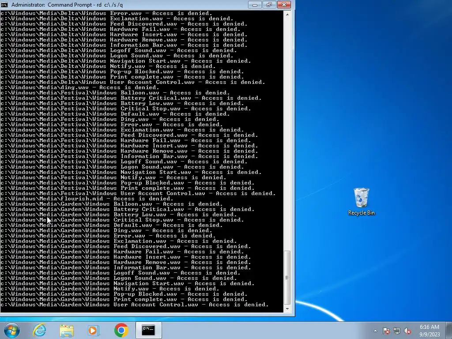Click the muted volume speaker icon

click(x=407, y=331)
